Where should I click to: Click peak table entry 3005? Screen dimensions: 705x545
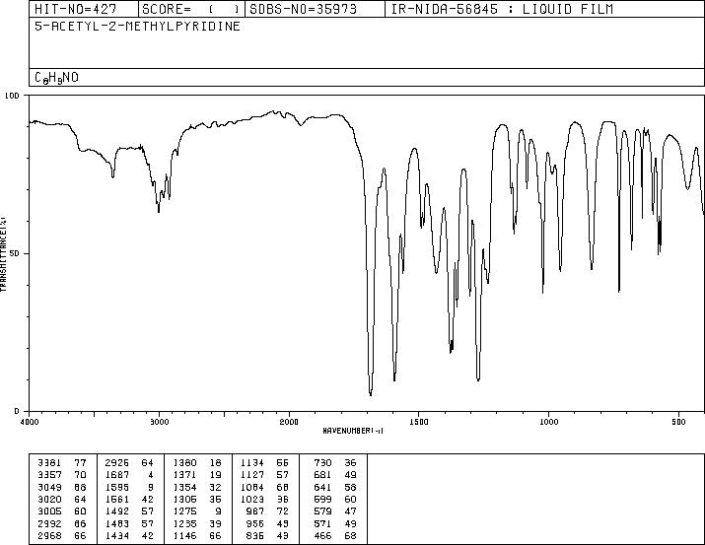pyautogui.click(x=50, y=511)
